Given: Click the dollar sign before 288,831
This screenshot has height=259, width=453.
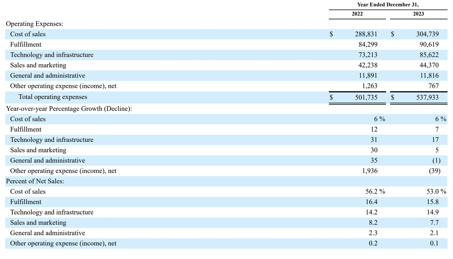Looking at the screenshot, I should click(x=331, y=34).
